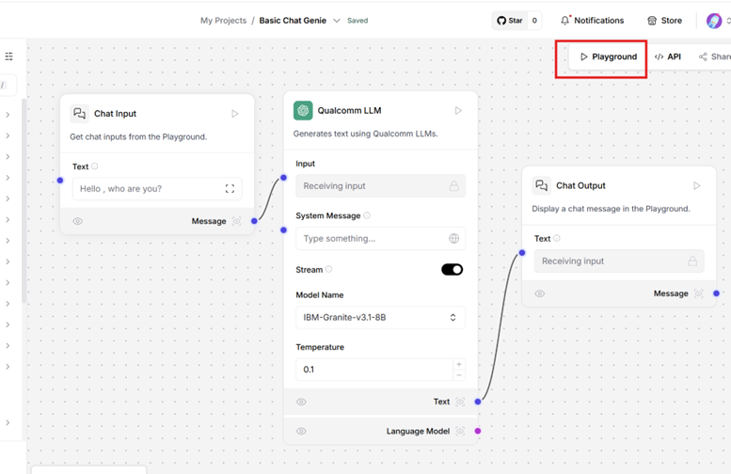Click the Chat Input text field

pos(157,189)
